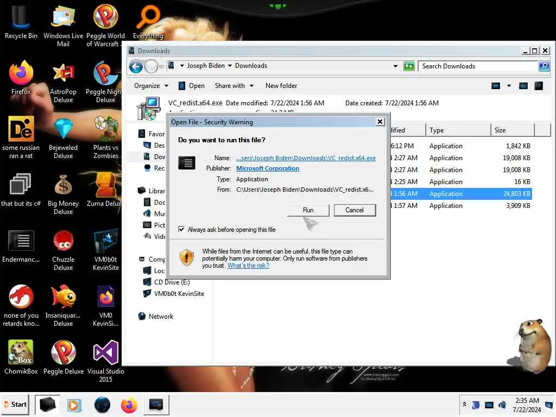The image size is (556, 417).
Task: Open the Endermanc... desktop icon
Action: 21,245
